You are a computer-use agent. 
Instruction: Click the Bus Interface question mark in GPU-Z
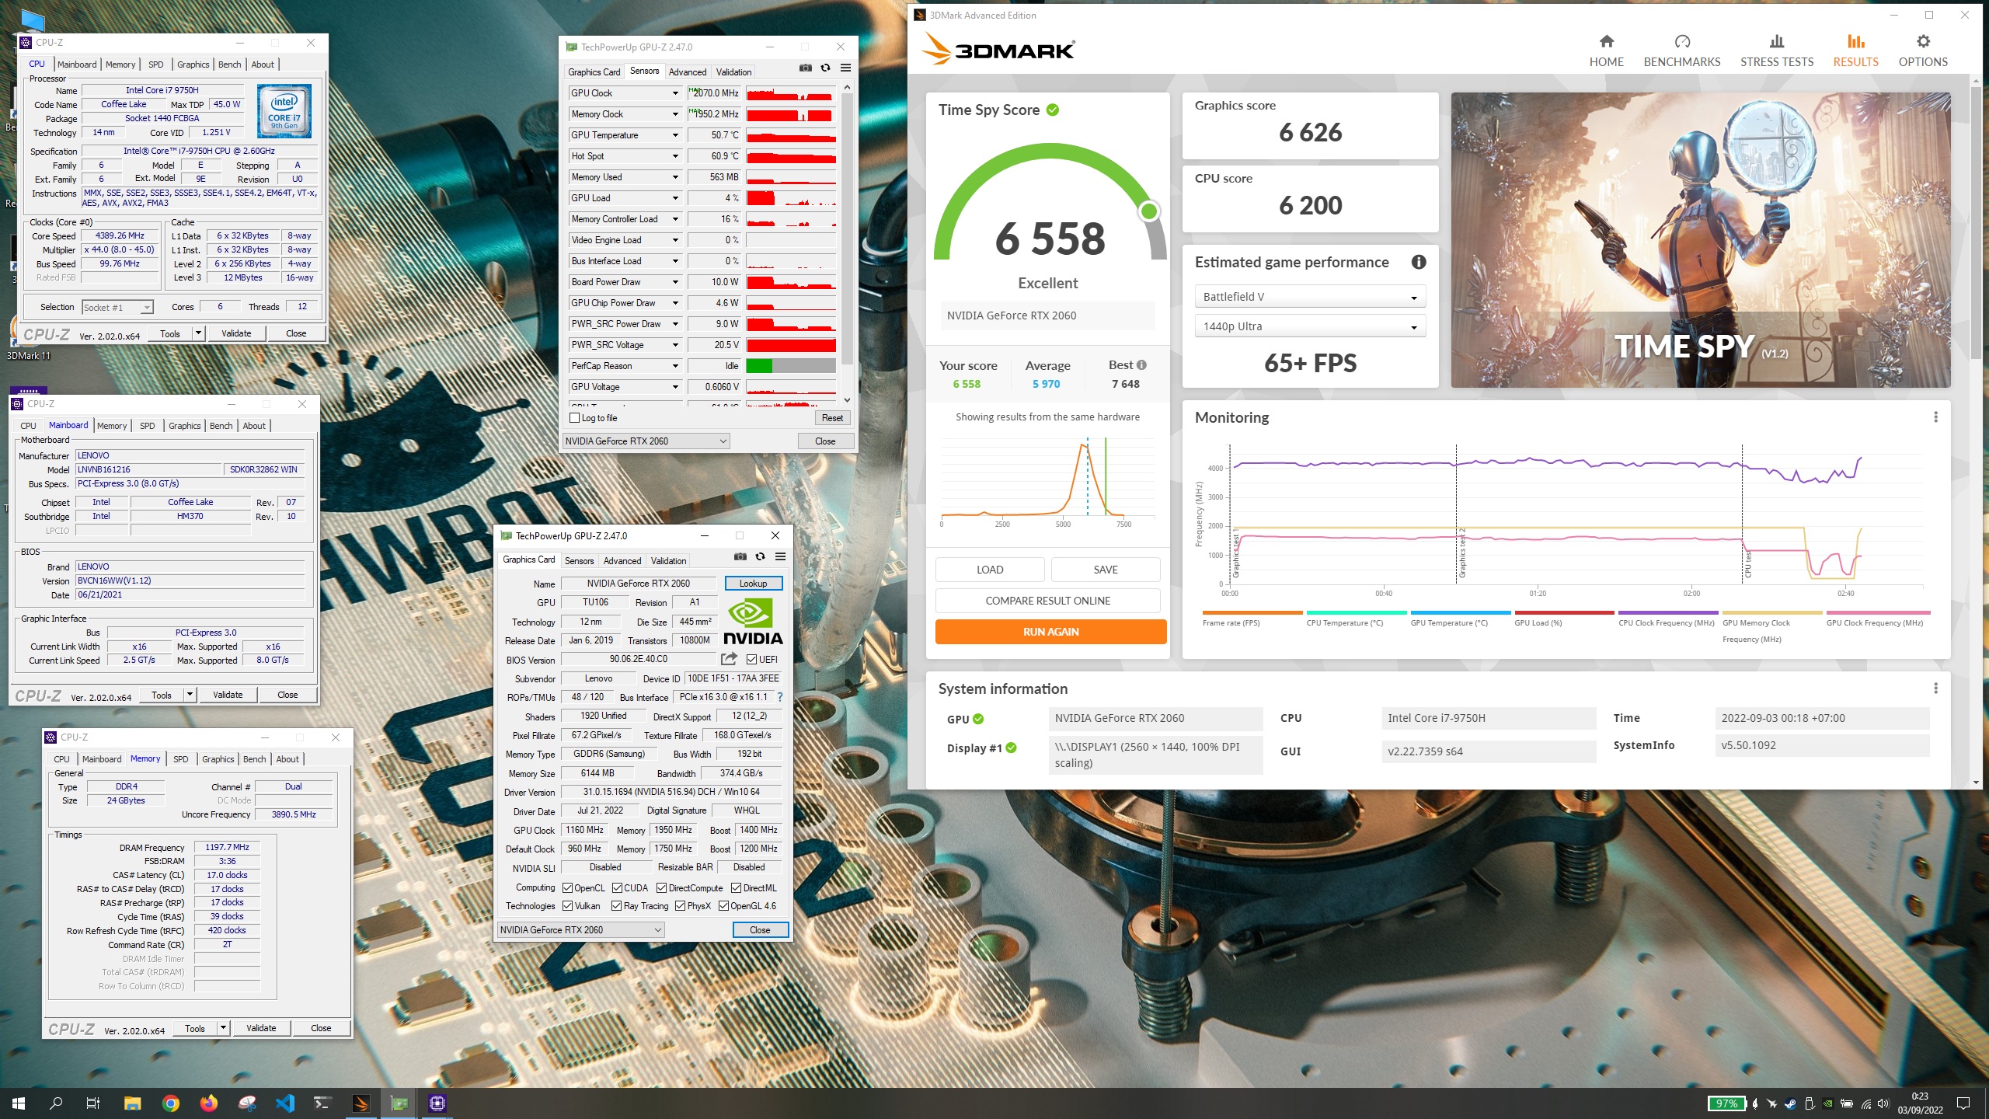[779, 697]
